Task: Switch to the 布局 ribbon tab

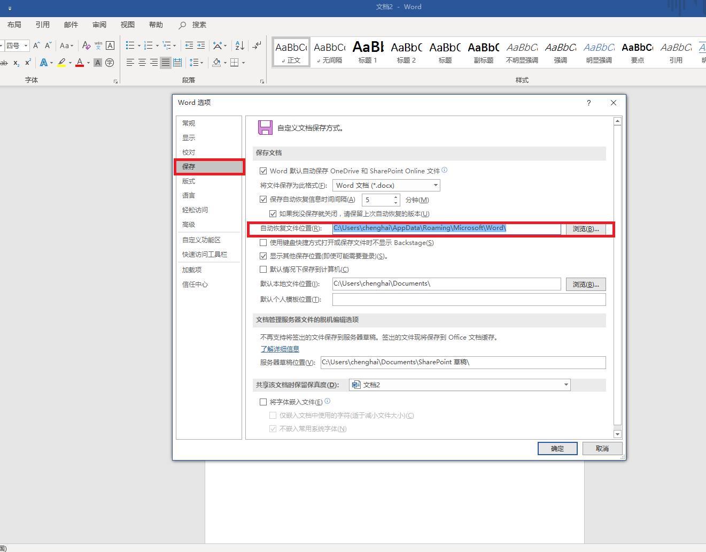Action: [14, 25]
